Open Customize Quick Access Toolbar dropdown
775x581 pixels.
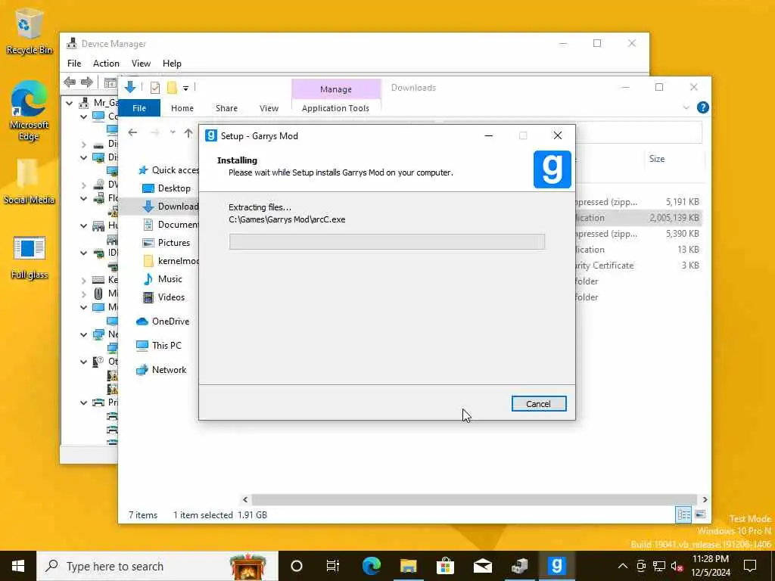186,89
